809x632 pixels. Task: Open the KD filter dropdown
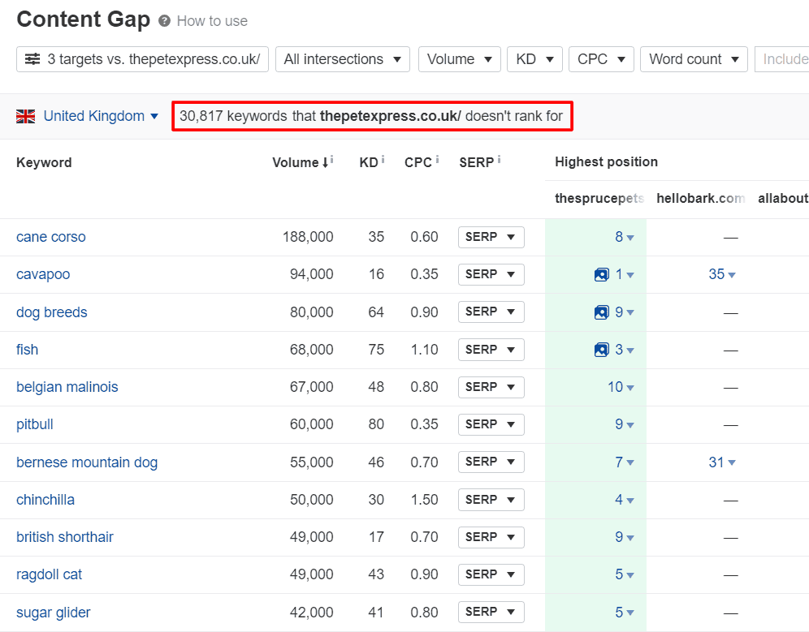[x=534, y=59]
